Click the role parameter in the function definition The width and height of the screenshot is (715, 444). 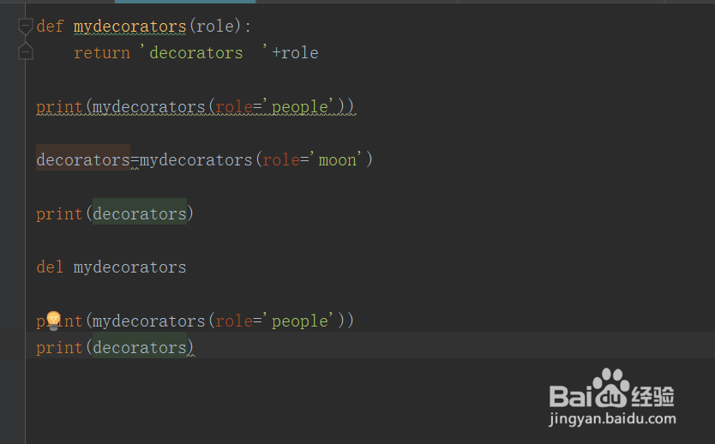[214, 27]
